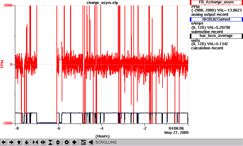Zoom in on the vertical axis (hourglass icon)
The height and width of the screenshot is (146, 243).
point(50,142)
